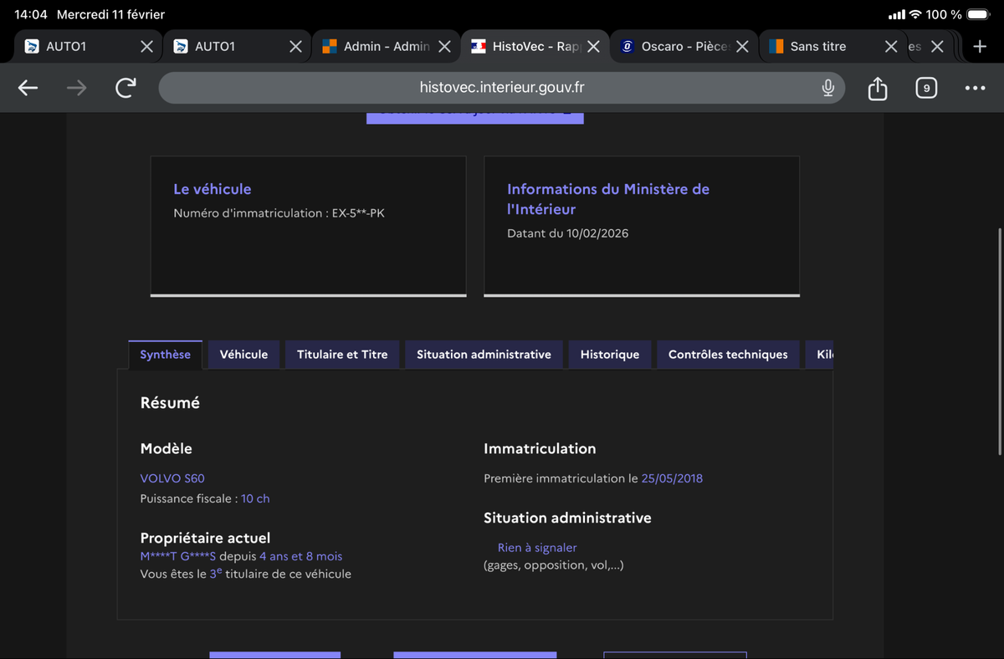Viewport: 1004px width, 659px height.
Task: Open the browser three-dot menu
Action: click(x=975, y=88)
